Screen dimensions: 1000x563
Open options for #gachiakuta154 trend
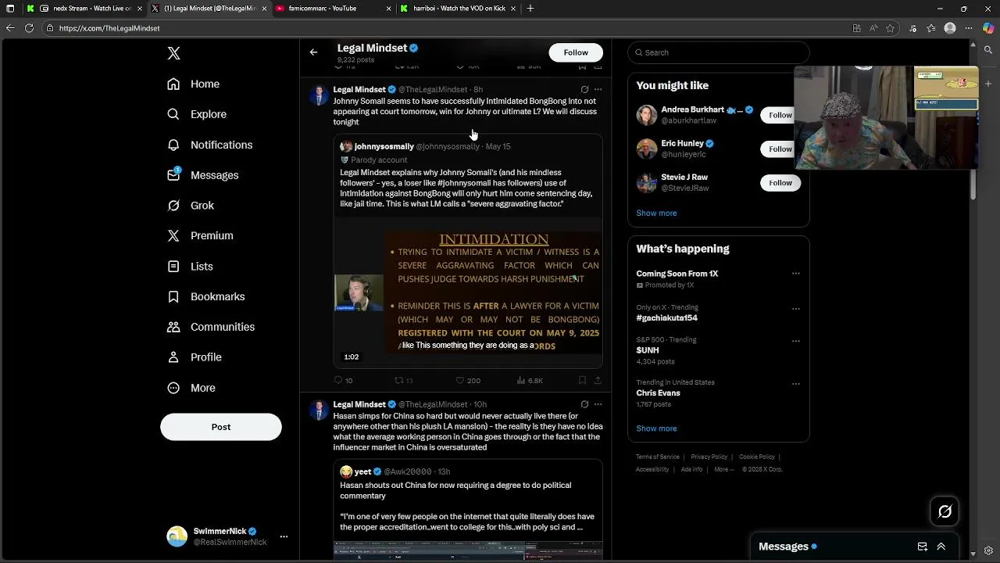click(x=795, y=308)
